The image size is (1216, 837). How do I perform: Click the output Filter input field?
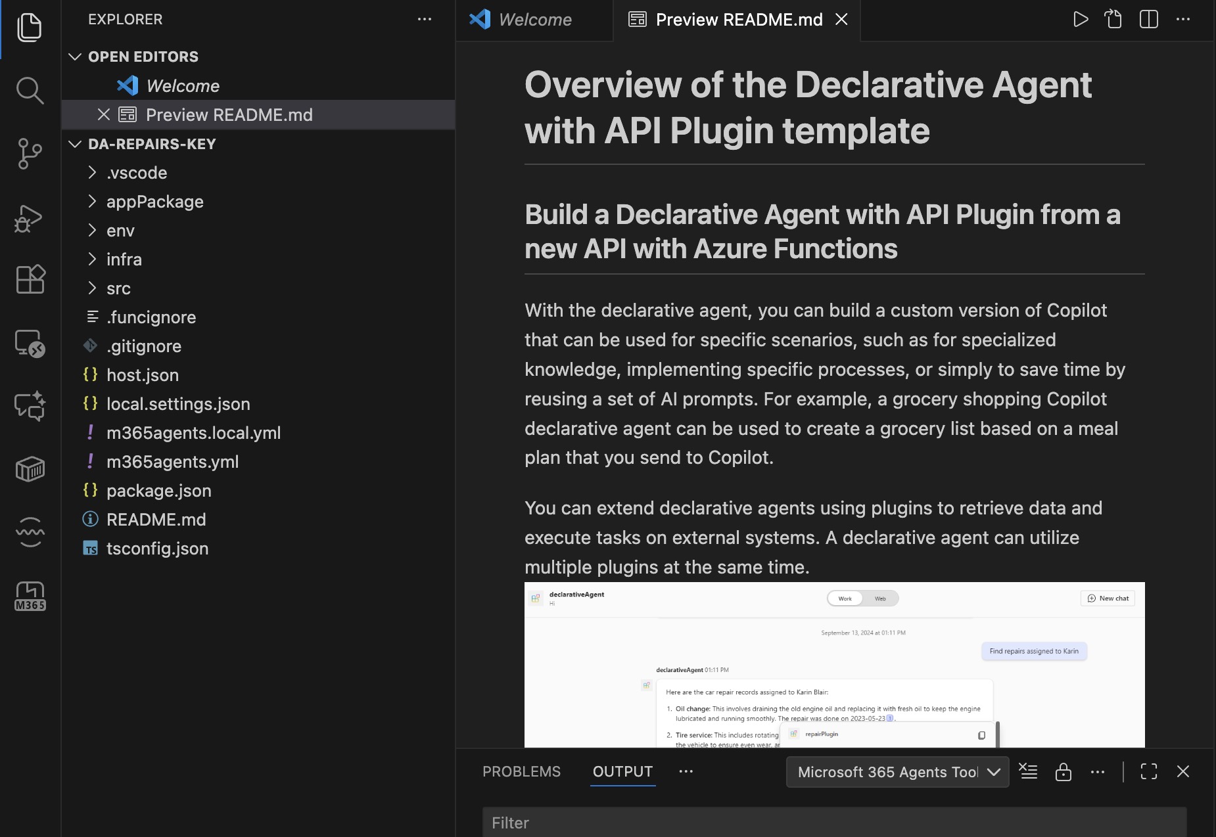tap(834, 823)
